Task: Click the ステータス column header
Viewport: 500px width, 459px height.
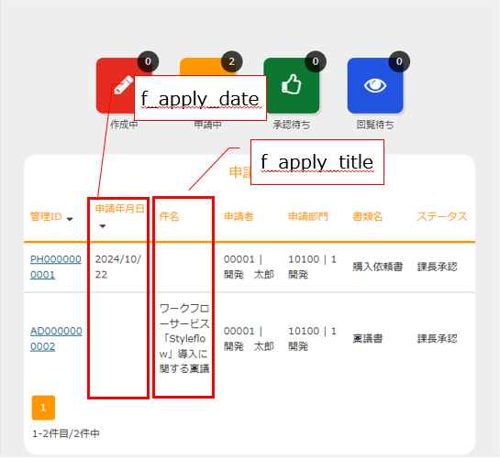Action: coord(442,217)
